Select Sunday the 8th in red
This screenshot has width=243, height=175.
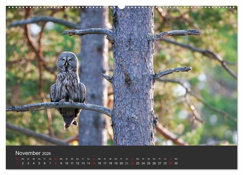coord(56,163)
